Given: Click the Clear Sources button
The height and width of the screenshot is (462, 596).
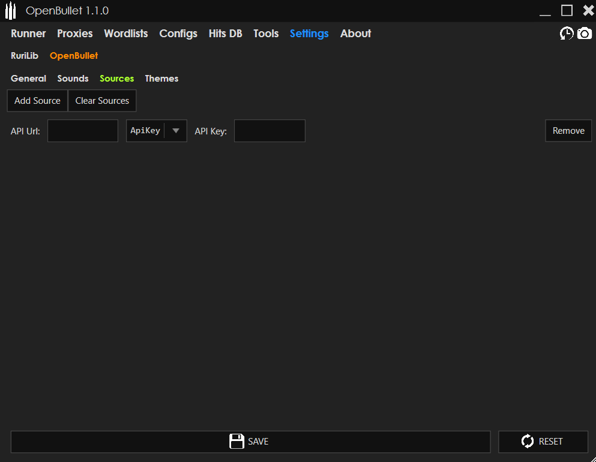Looking at the screenshot, I should pos(102,101).
